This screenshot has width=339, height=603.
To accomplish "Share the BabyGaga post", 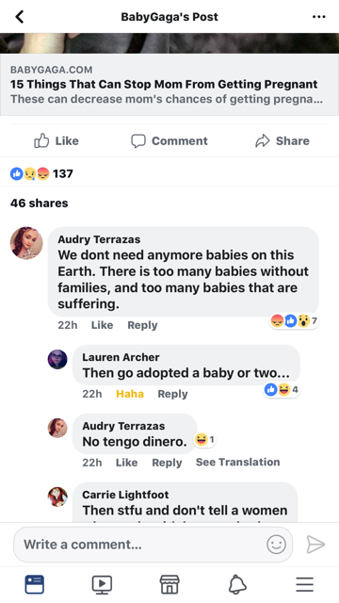I will [282, 140].
